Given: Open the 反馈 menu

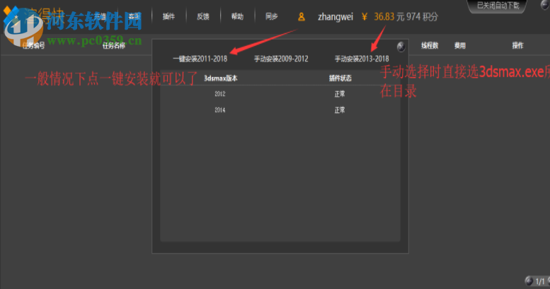Looking at the screenshot, I should tap(202, 16).
